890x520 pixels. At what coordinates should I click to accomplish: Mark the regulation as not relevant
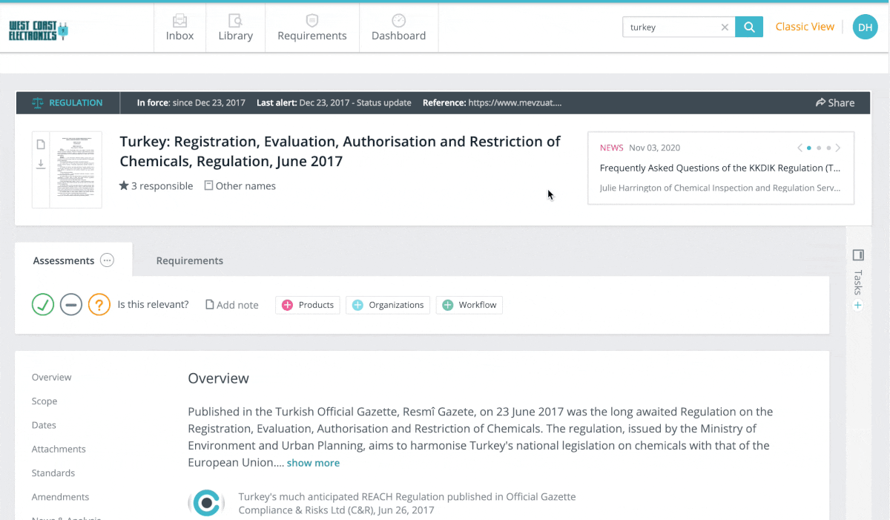(70, 304)
